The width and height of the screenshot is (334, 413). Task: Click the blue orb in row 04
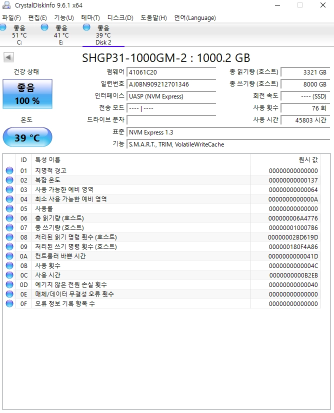[x=9, y=199]
